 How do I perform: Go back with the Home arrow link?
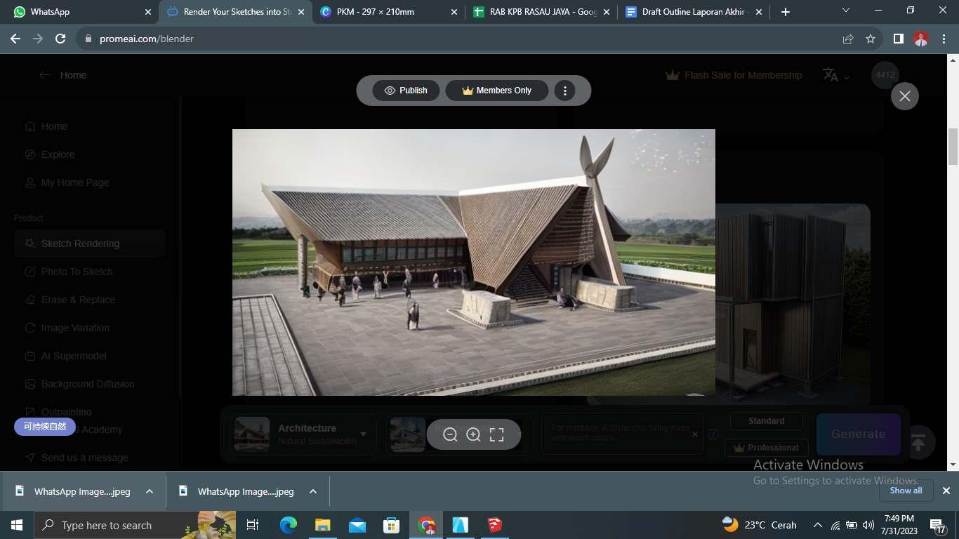click(x=62, y=75)
